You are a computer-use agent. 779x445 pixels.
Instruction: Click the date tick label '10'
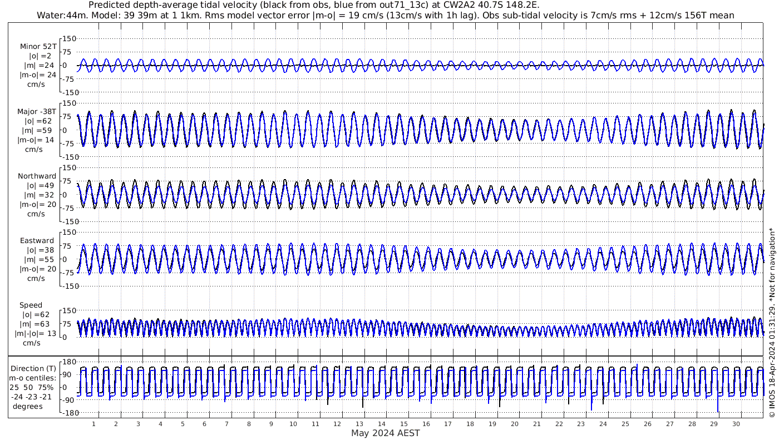point(293,424)
